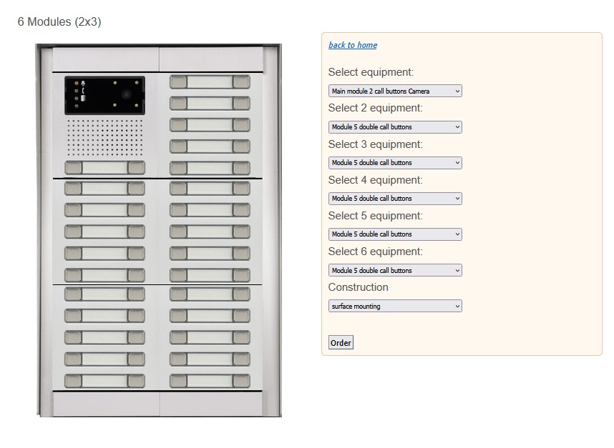Expand the "Select 2 equipment" dropdown

tap(395, 127)
